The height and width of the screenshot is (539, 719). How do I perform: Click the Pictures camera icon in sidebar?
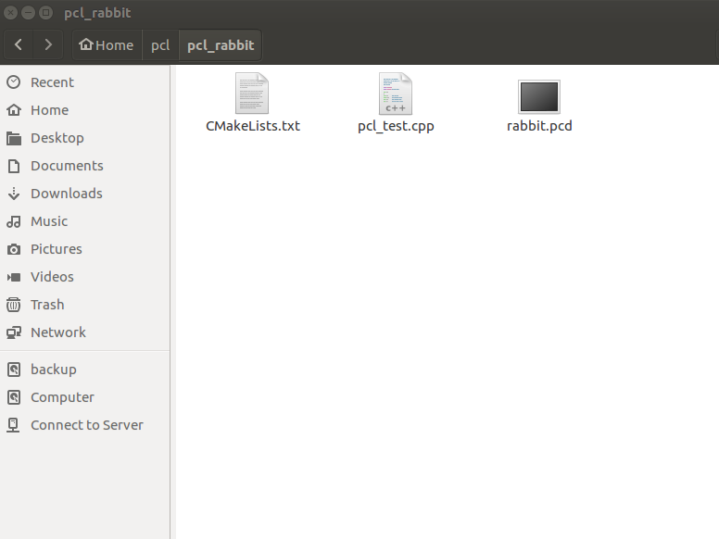pyautogui.click(x=14, y=249)
